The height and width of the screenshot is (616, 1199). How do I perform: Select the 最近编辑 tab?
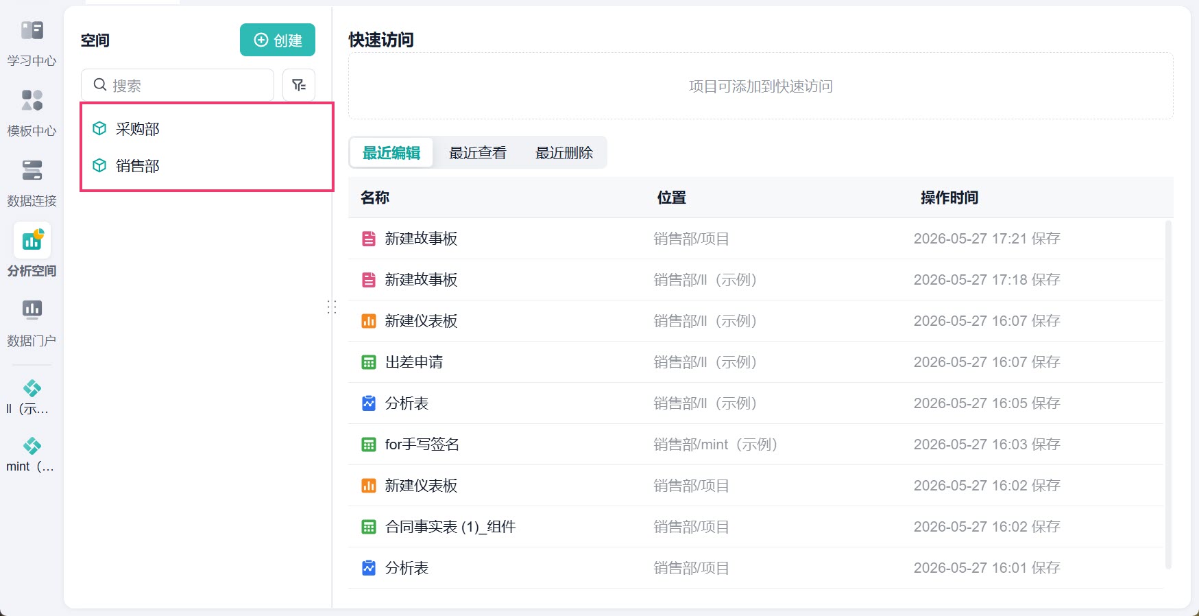391,153
